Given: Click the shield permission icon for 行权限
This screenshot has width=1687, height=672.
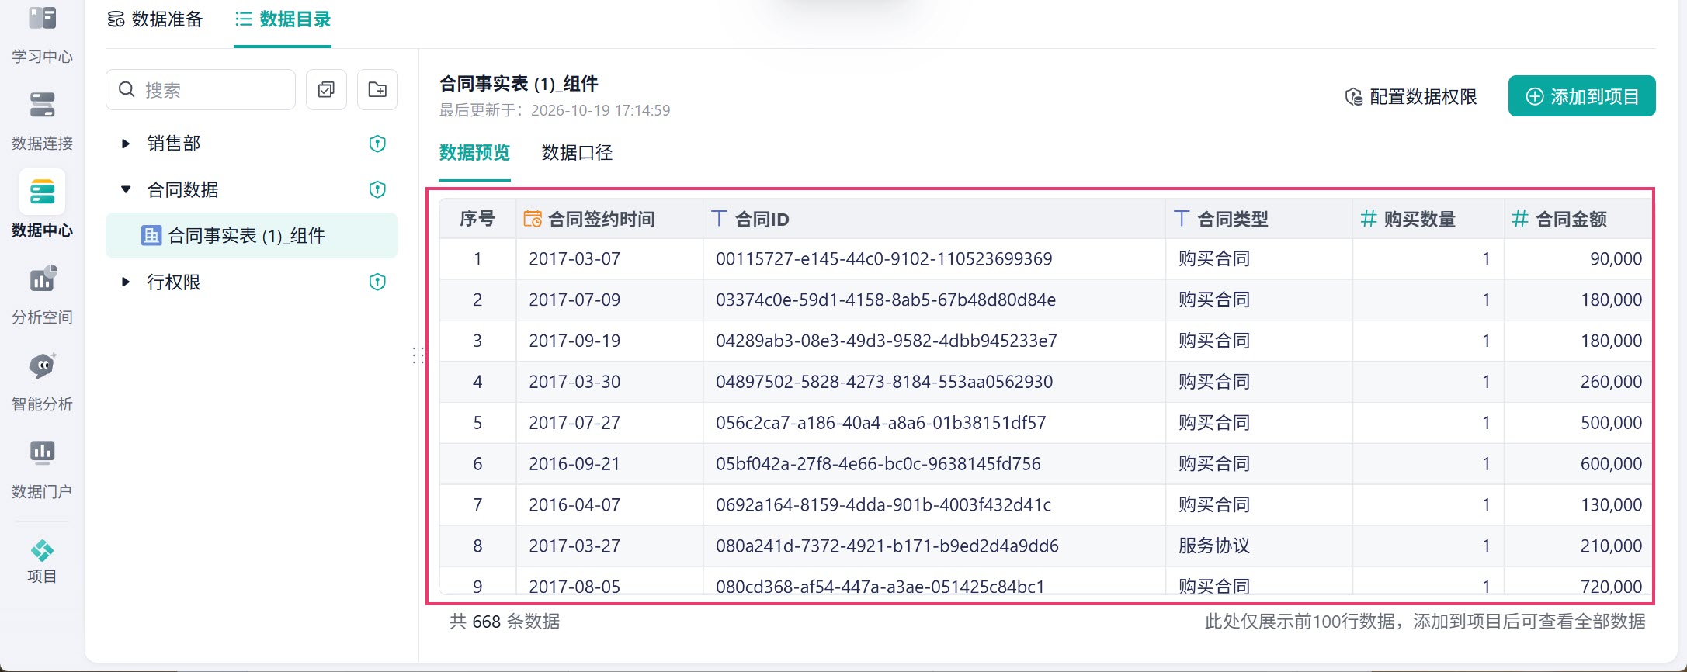Looking at the screenshot, I should coord(377,282).
